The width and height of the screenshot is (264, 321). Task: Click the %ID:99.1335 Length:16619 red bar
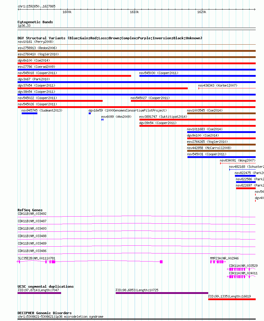pyautogui.click(x=232, y=299)
